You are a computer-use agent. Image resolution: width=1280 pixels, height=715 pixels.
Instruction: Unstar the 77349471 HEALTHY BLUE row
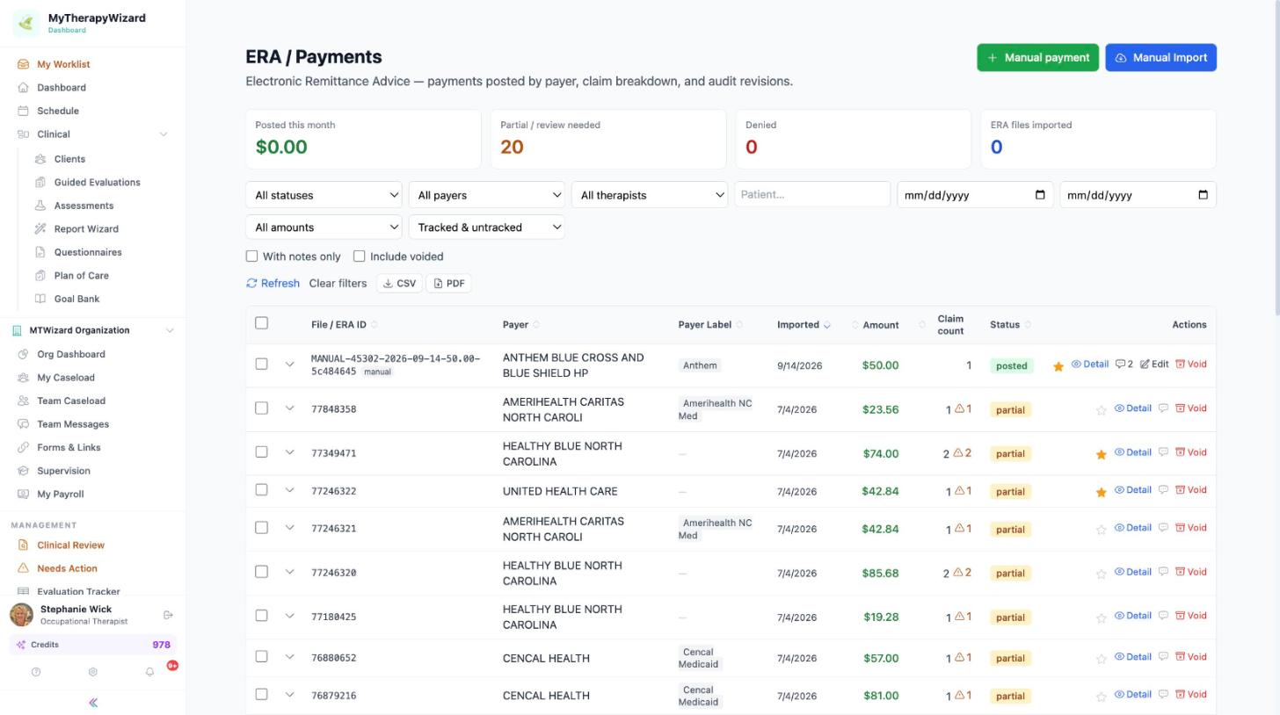click(x=1101, y=454)
